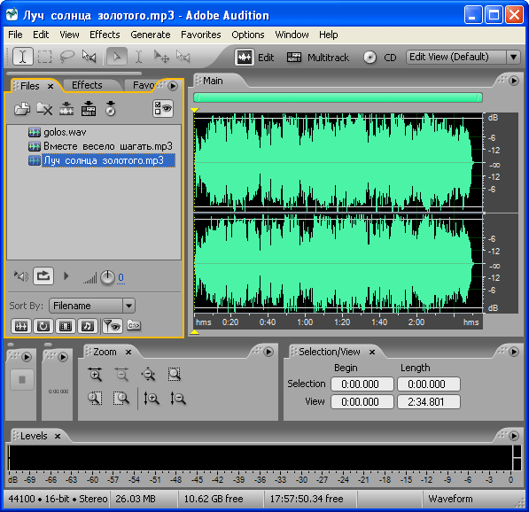Play selected file preview in Files panel

point(66,276)
